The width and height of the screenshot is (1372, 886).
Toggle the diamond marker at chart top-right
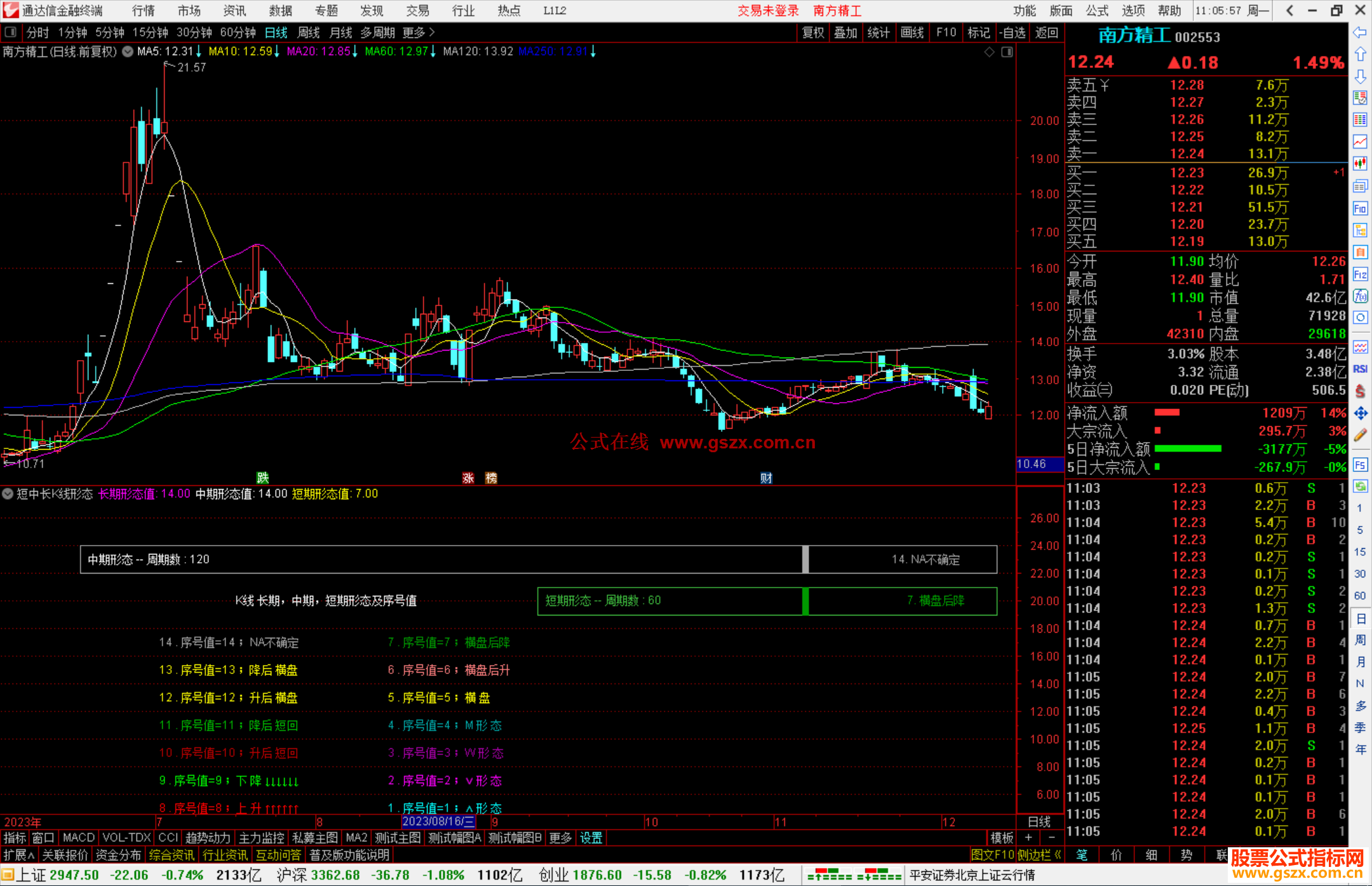(989, 52)
